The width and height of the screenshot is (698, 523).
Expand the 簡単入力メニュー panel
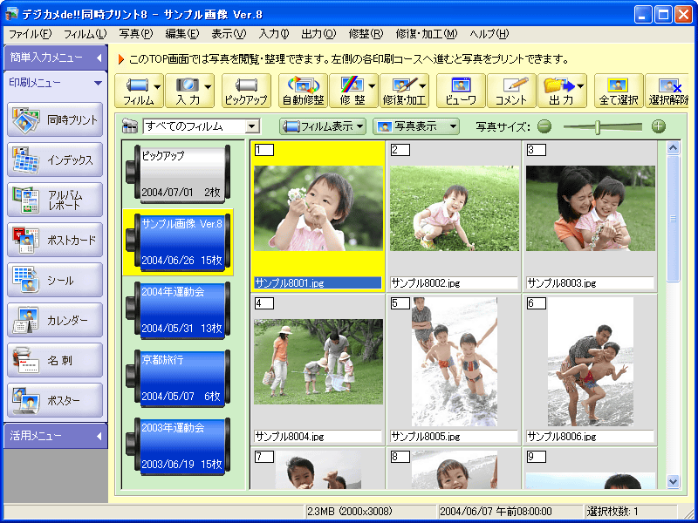55,58
